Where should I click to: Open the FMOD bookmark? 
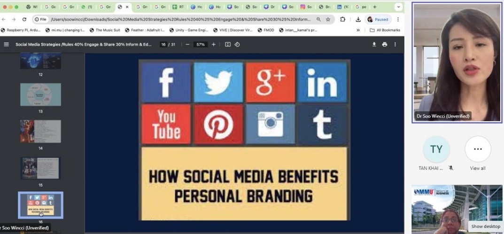tap(266, 30)
